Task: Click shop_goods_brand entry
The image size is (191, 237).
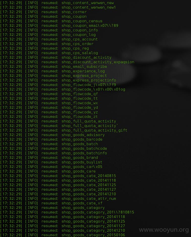Action: [x=79, y=158]
